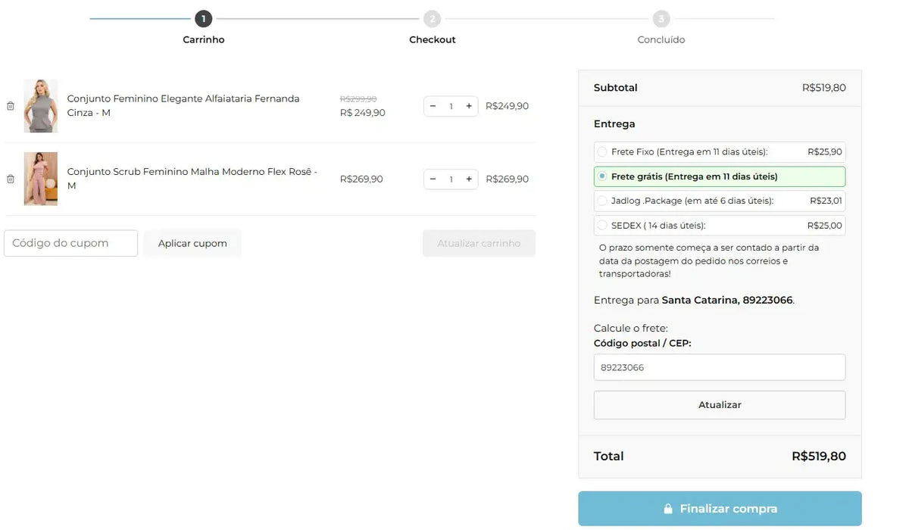Decrease quantity of Conjunto Fernanda Cinza
The width and height of the screenshot is (912, 530).
[433, 106]
